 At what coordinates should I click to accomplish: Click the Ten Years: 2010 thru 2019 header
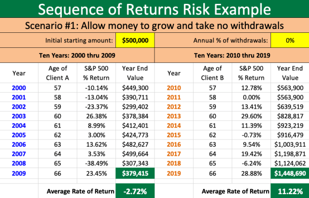pyautogui.click(x=232, y=55)
